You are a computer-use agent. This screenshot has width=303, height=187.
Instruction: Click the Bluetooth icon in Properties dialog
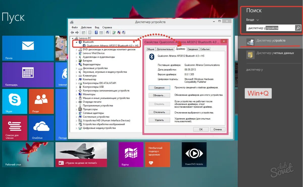151,57
